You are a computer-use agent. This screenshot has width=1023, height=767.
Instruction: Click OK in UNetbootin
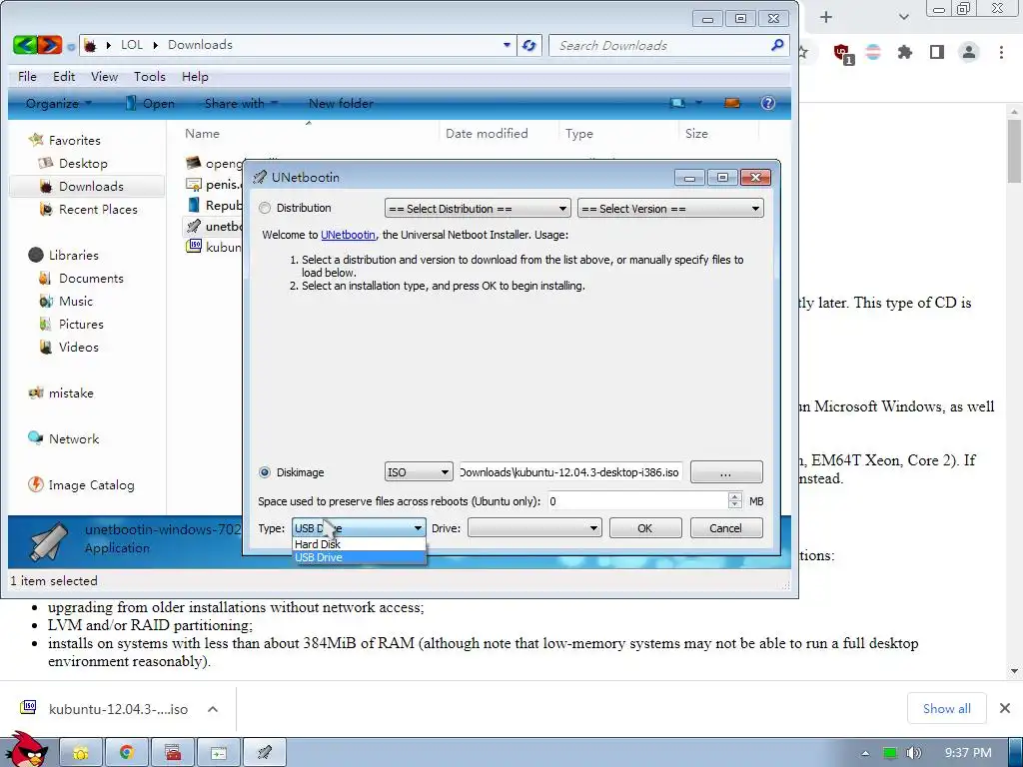click(644, 528)
